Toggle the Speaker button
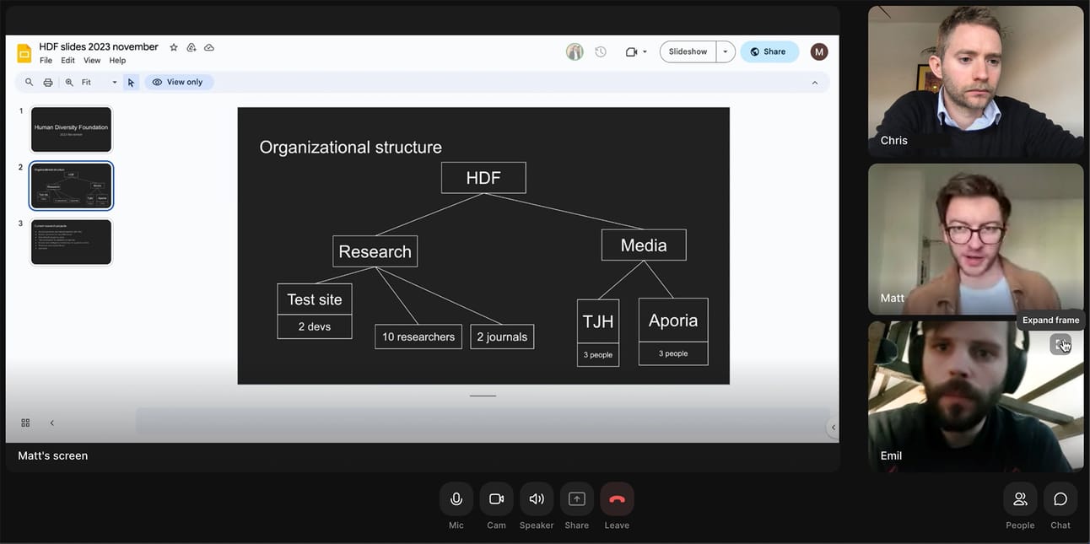 click(x=537, y=498)
